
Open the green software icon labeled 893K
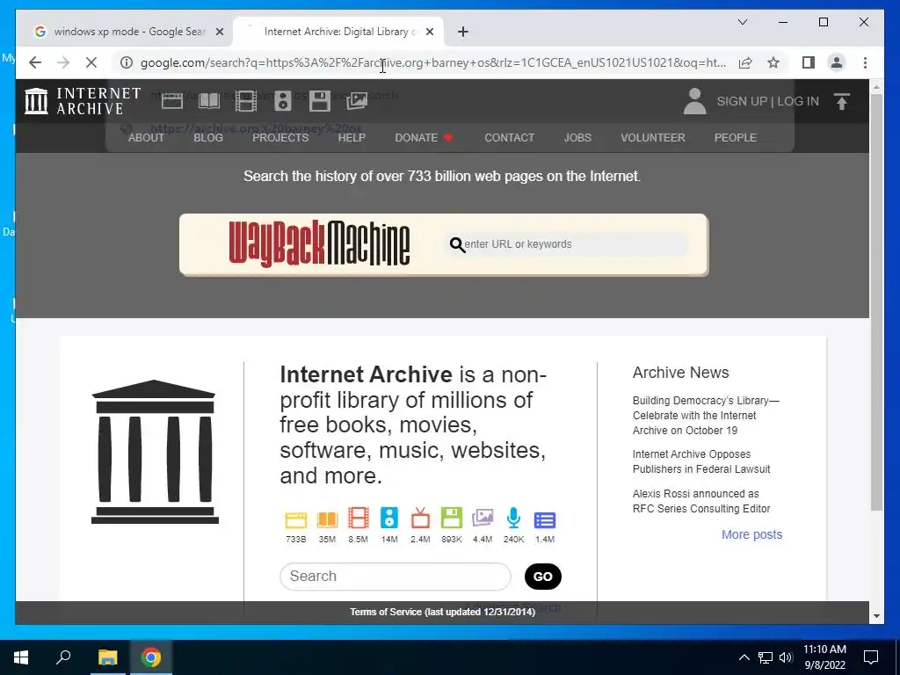(x=451, y=519)
